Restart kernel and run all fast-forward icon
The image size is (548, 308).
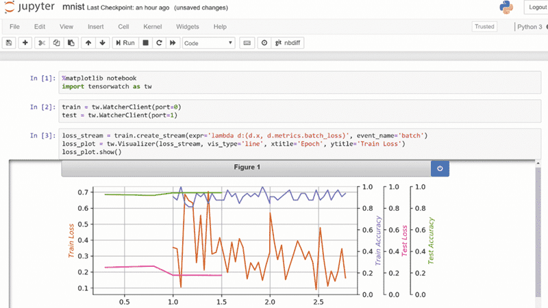tap(173, 43)
